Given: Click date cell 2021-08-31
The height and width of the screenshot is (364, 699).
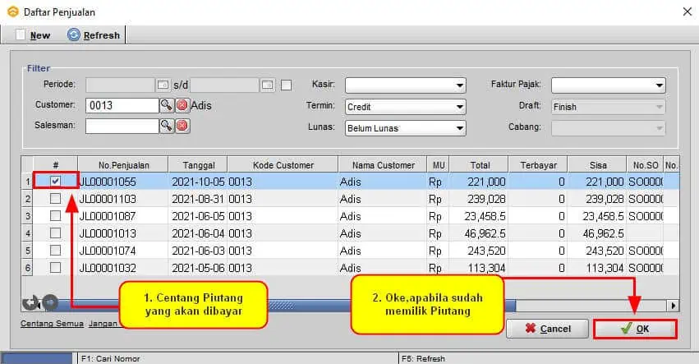Looking at the screenshot, I should [198, 199].
